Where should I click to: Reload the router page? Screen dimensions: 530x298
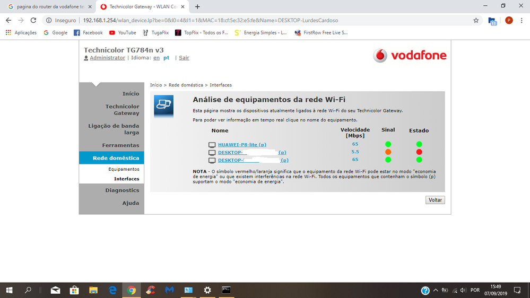click(33, 20)
